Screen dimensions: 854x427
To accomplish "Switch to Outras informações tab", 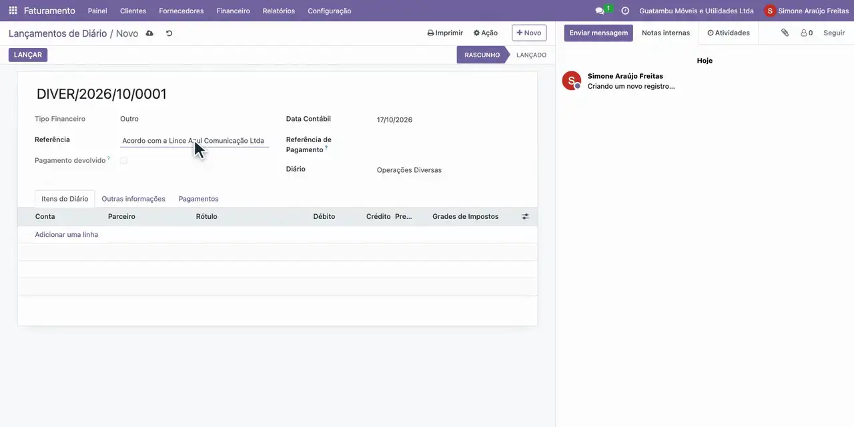I will [133, 199].
